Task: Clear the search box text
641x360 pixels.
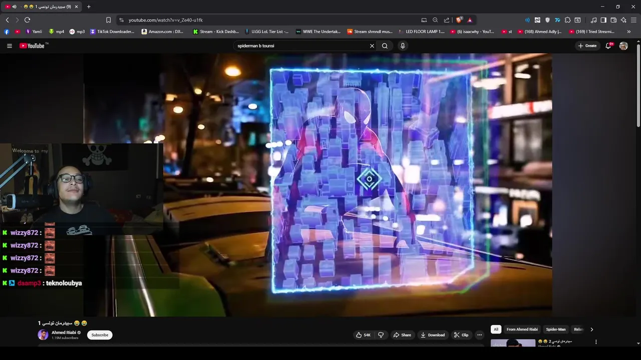Action: 372,45
